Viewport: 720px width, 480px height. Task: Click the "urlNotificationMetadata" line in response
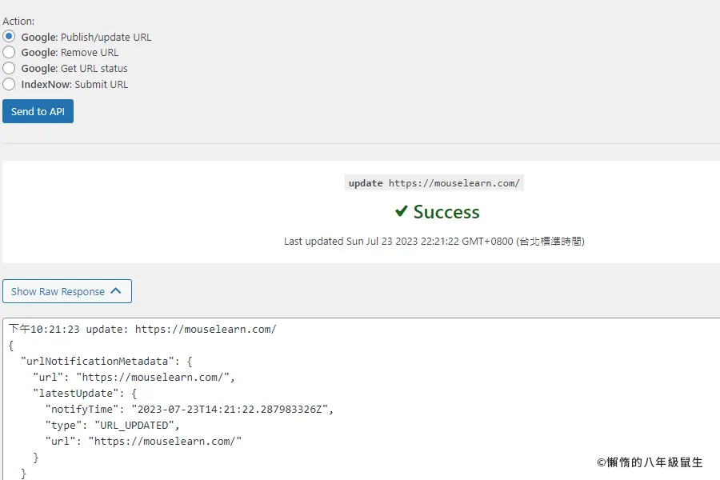pyautogui.click(x=106, y=361)
